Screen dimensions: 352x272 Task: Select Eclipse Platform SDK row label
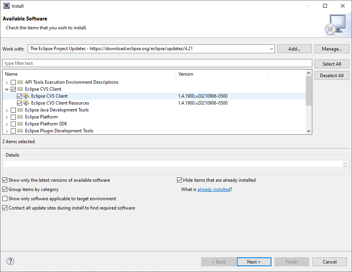(x=46, y=124)
